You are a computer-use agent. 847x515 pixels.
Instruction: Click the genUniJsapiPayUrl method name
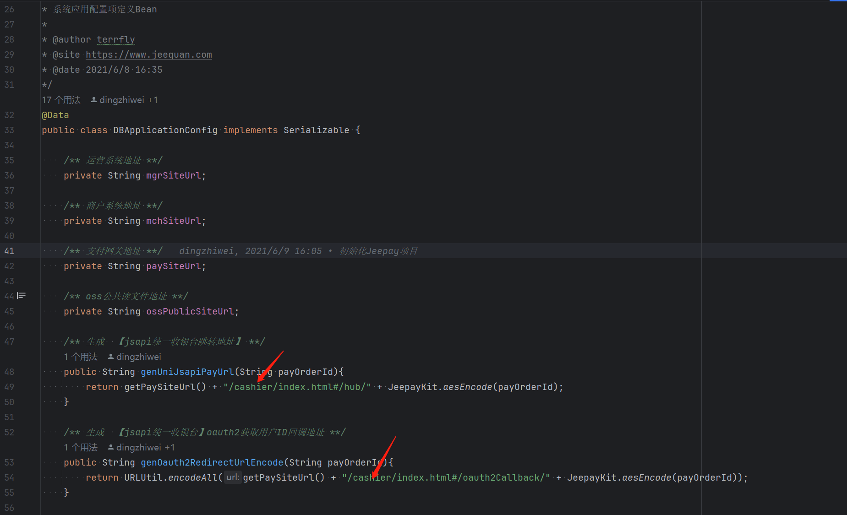187,372
